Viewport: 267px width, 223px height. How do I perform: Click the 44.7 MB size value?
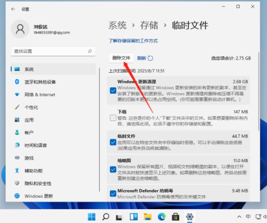tap(240, 136)
